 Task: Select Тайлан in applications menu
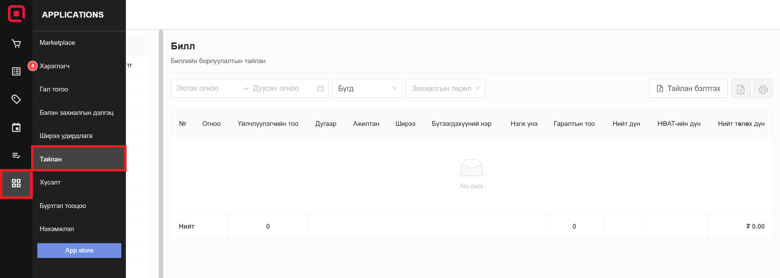pyautogui.click(x=79, y=159)
